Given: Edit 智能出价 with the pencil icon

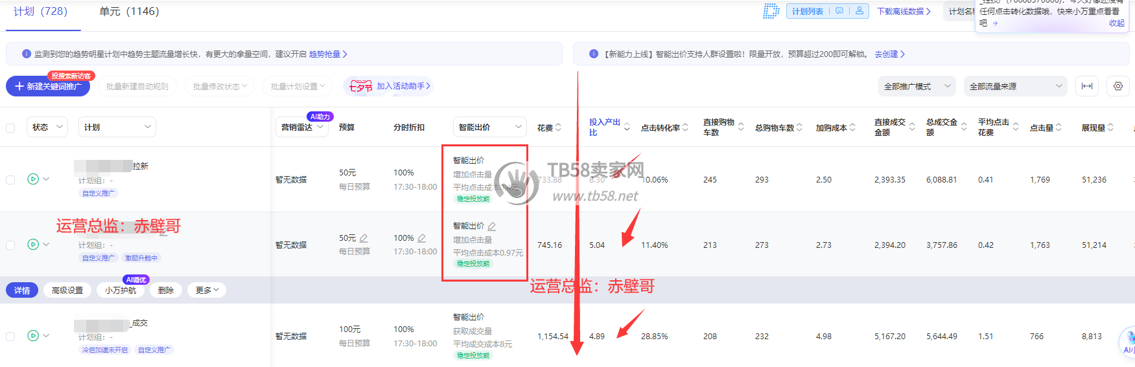Looking at the screenshot, I should (x=492, y=227).
